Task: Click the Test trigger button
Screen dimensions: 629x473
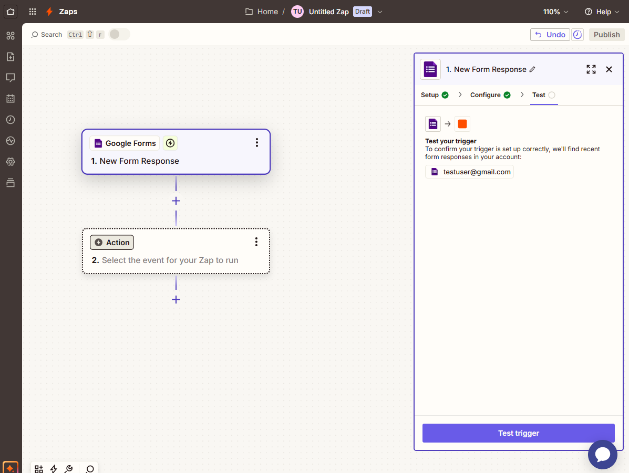Action: tap(518, 433)
